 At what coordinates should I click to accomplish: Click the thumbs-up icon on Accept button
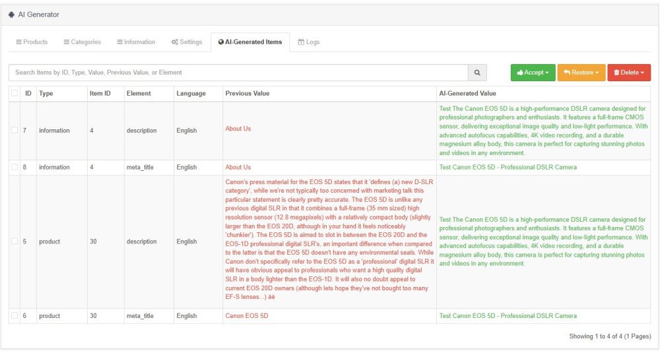[520, 73]
